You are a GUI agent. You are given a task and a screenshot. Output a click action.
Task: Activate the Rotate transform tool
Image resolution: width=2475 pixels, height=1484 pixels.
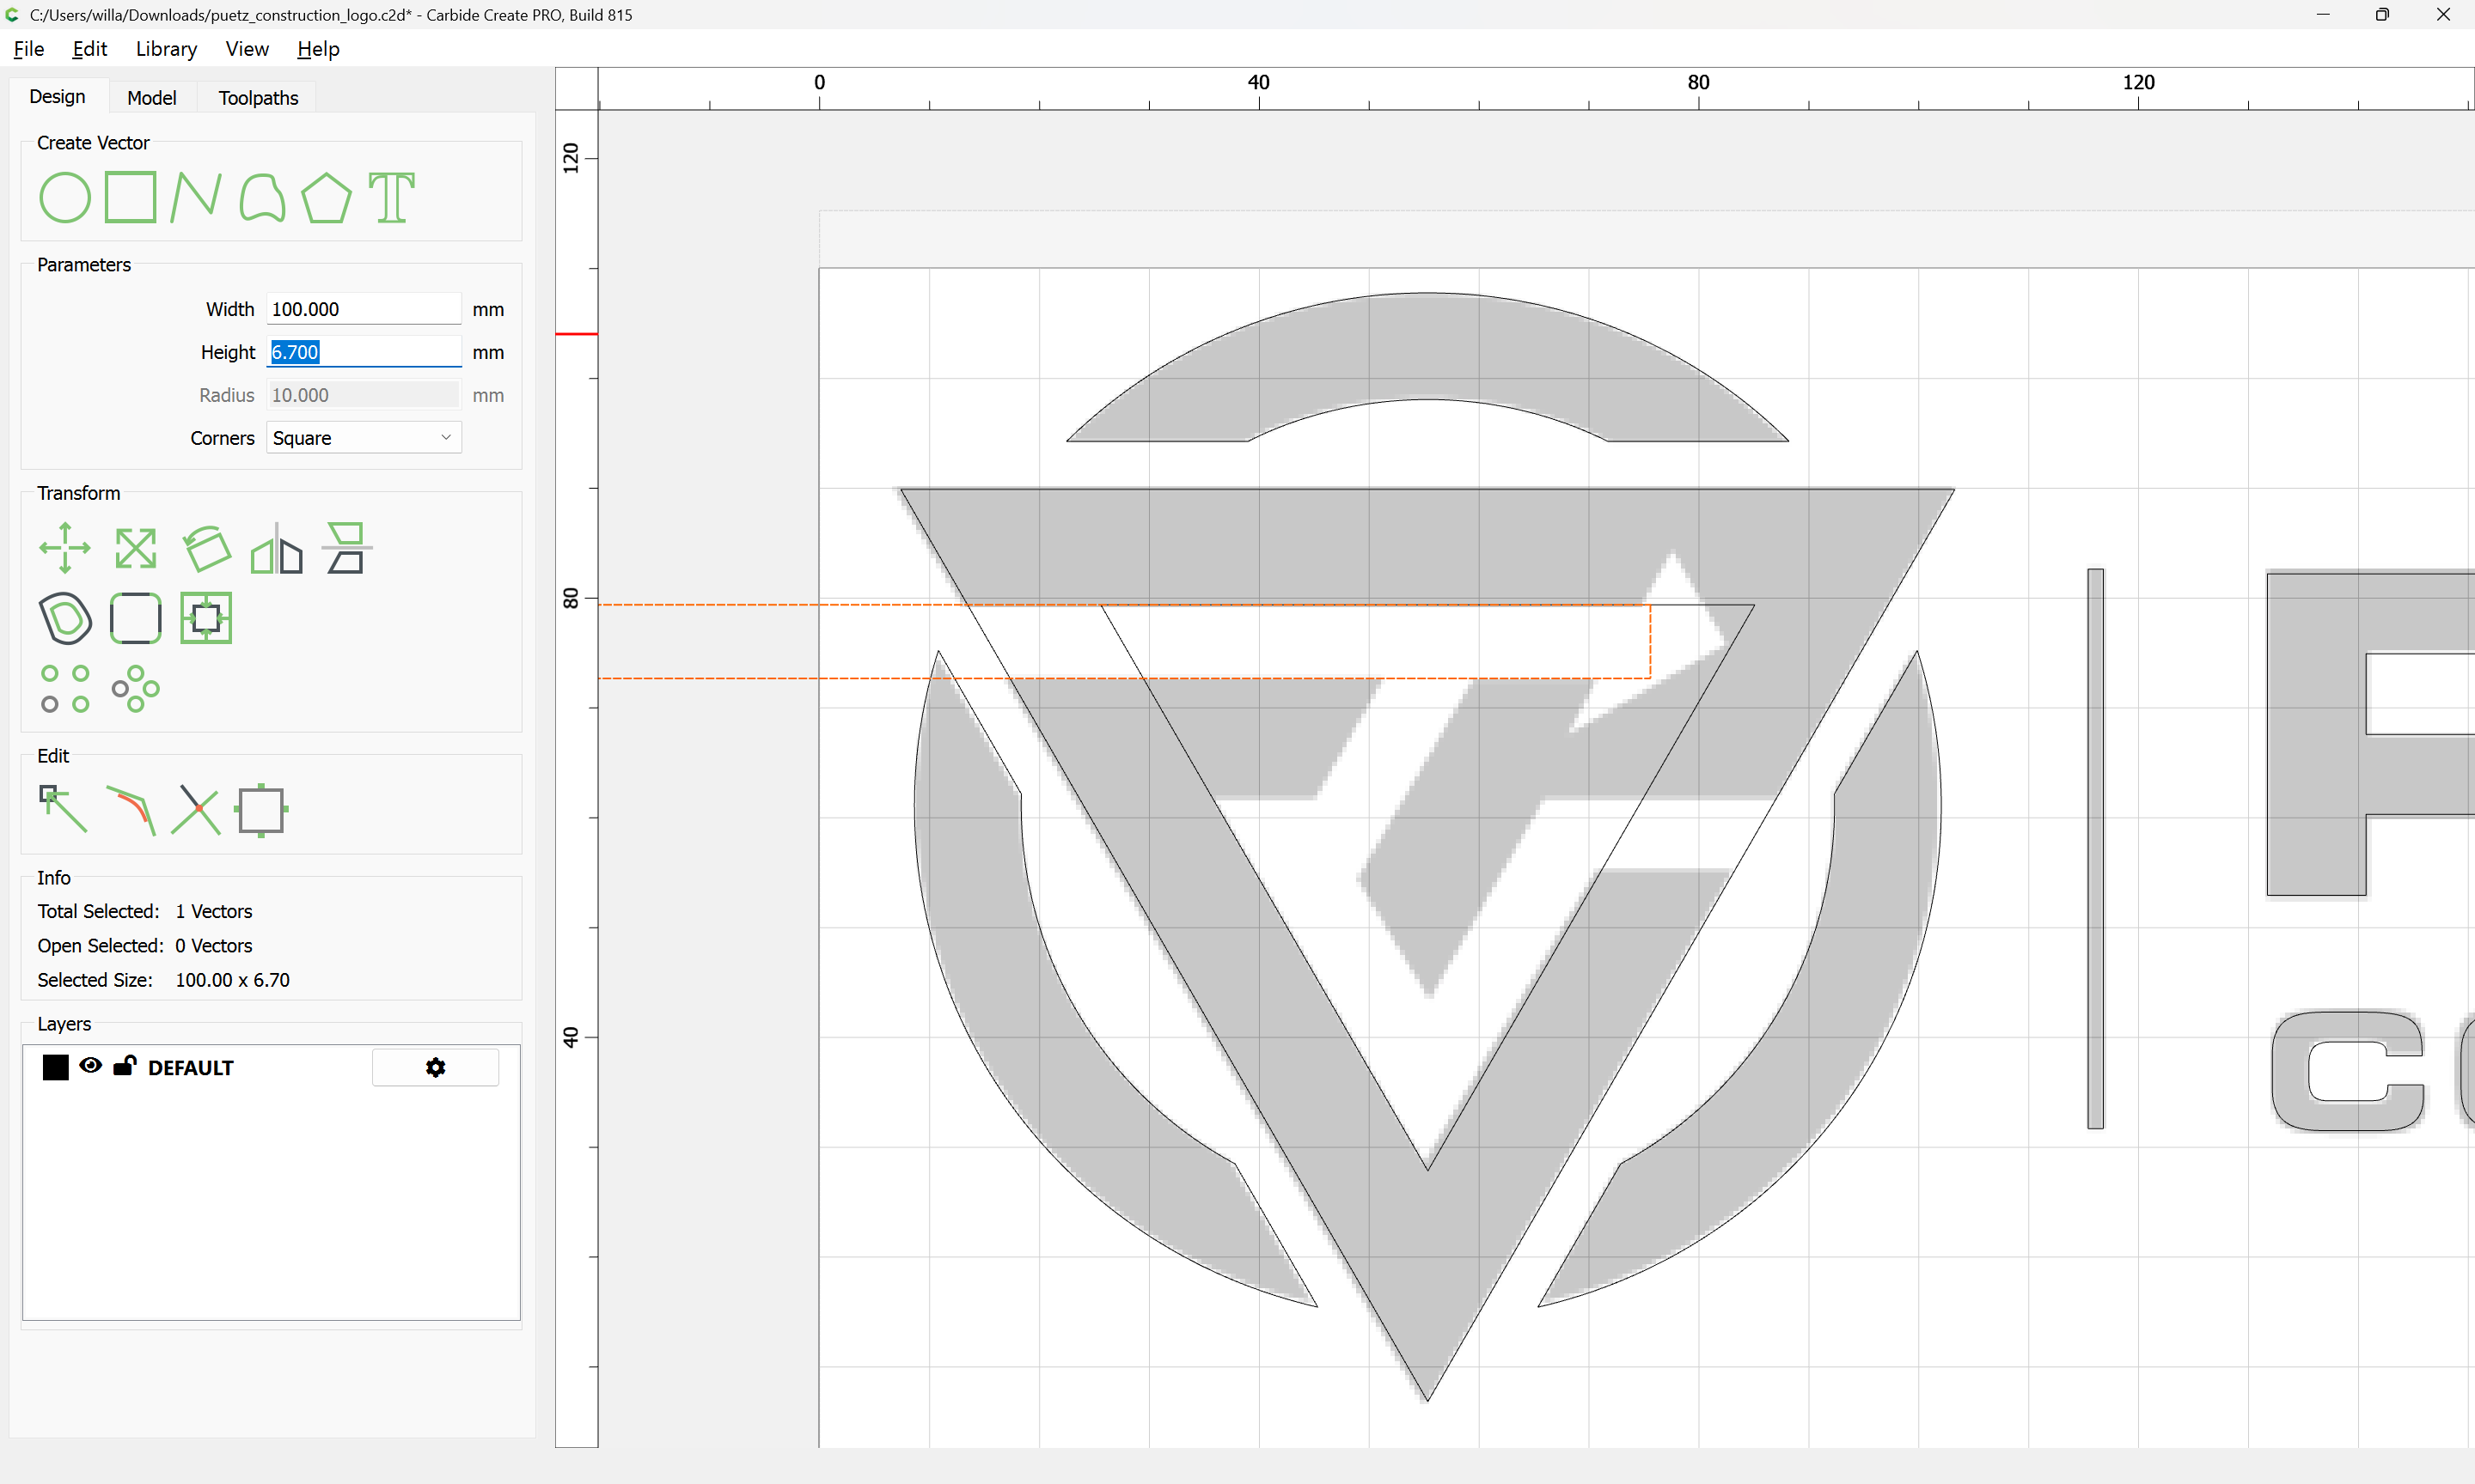pyautogui.click(x=206, y=548)
